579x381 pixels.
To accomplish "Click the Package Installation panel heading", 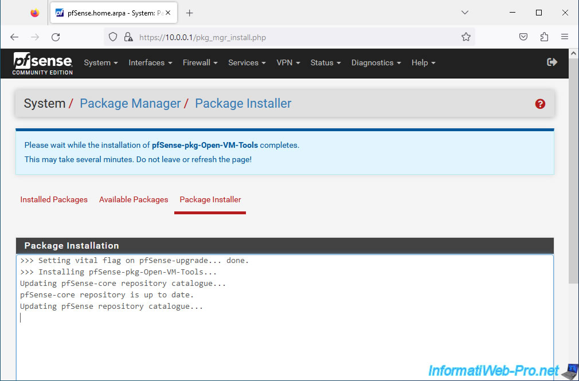I will 285,246.
